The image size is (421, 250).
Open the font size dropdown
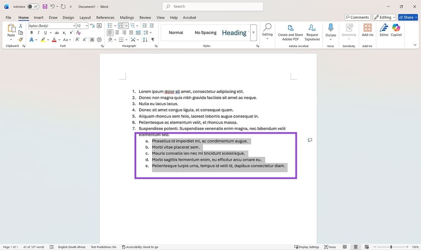[86, 25]
